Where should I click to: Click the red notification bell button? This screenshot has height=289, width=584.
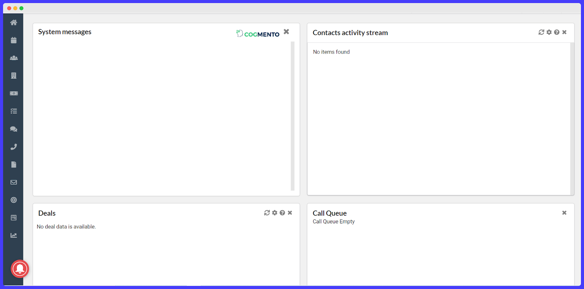20,269
